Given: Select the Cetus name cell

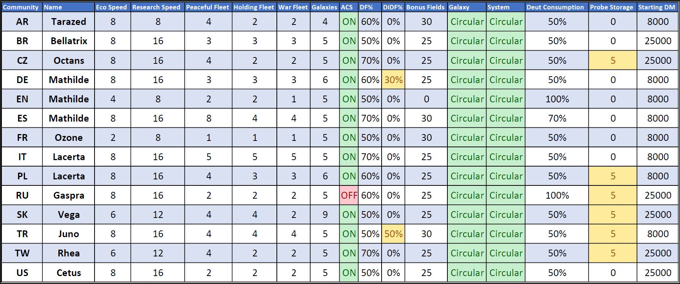Looking at the screenshot, I should [x=68, y=273].
